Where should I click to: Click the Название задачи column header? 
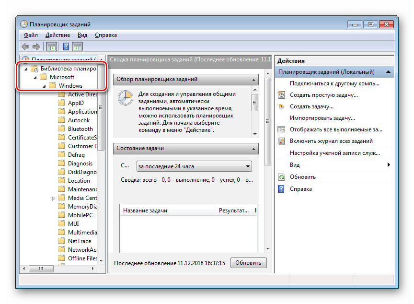(168, 210)
